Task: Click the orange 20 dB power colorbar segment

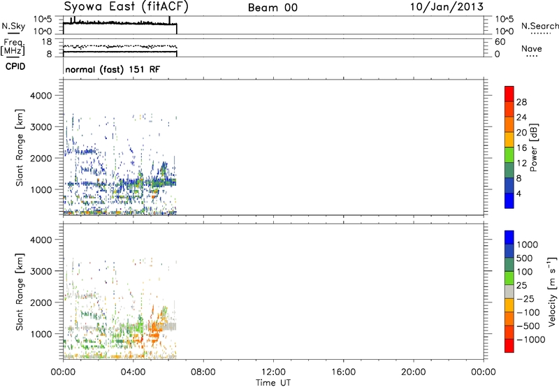Action: pyautogui.click(x=509, y=124)
